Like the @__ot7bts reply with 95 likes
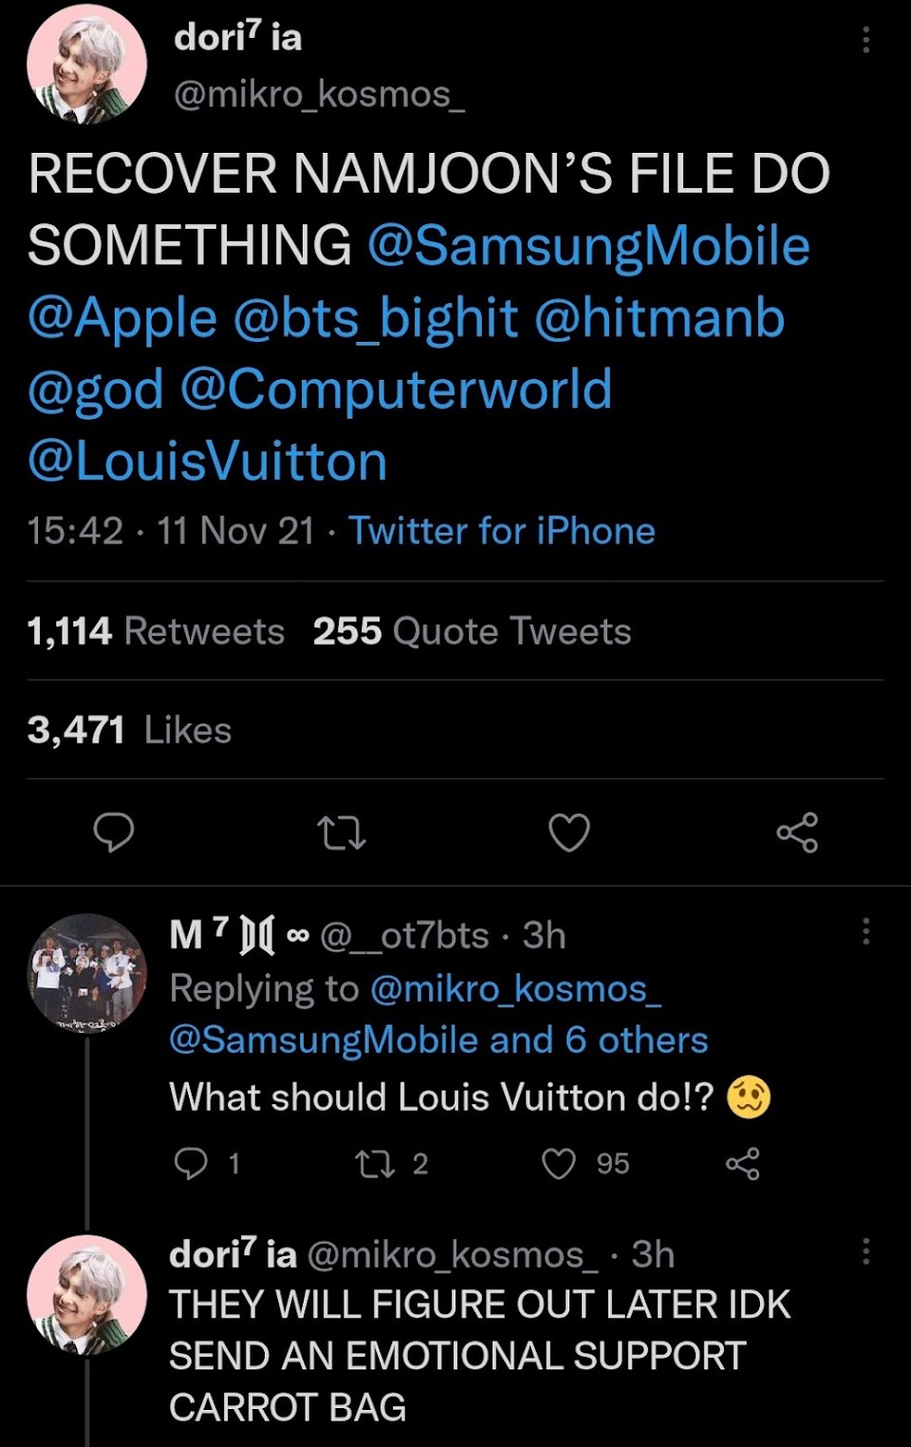Screen dimensions: 911x1447 tap(559, 1163)
